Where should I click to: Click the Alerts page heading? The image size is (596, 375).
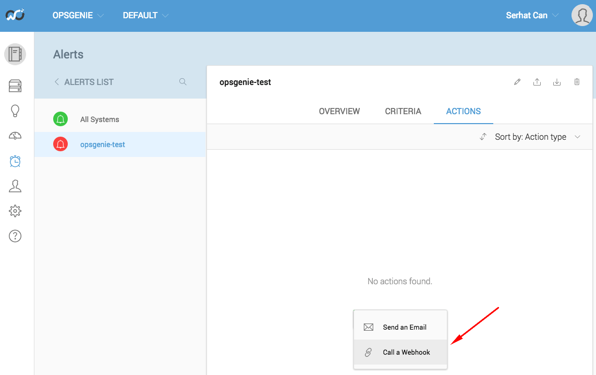pos(68,54)
